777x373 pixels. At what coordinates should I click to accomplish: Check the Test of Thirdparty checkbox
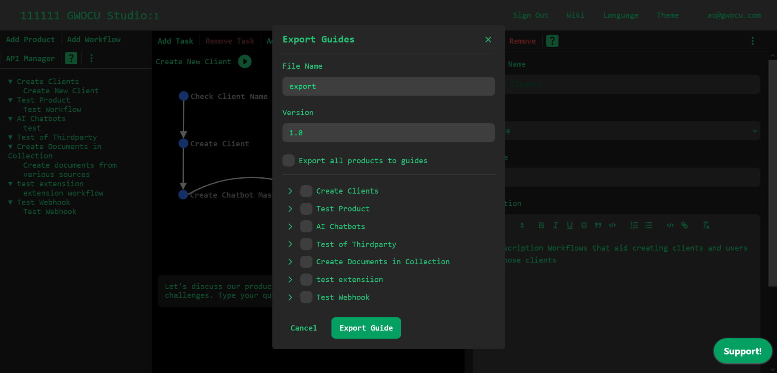(306, 244)
